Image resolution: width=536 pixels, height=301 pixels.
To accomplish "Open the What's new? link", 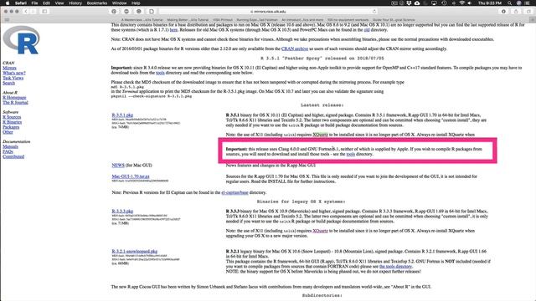I will pyautogui.click(x=14, y=73).
